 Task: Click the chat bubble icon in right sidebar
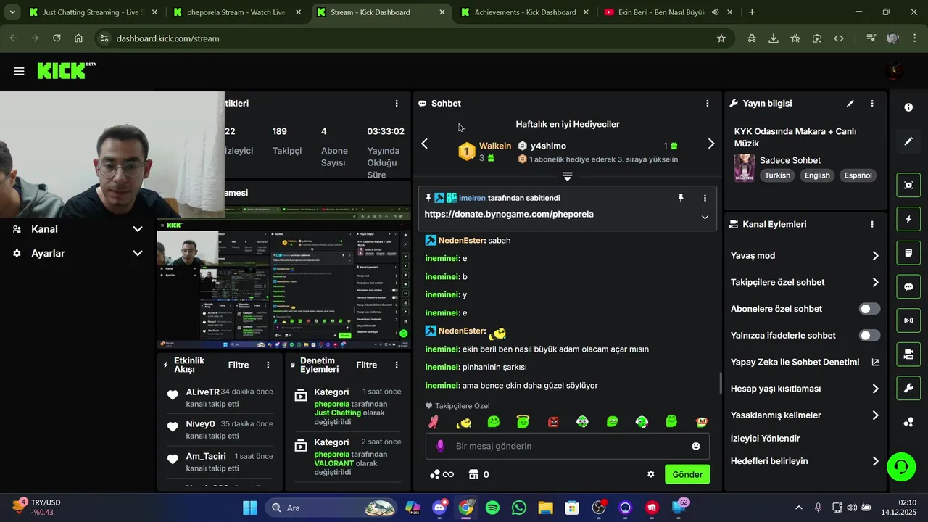click(908, 286)
